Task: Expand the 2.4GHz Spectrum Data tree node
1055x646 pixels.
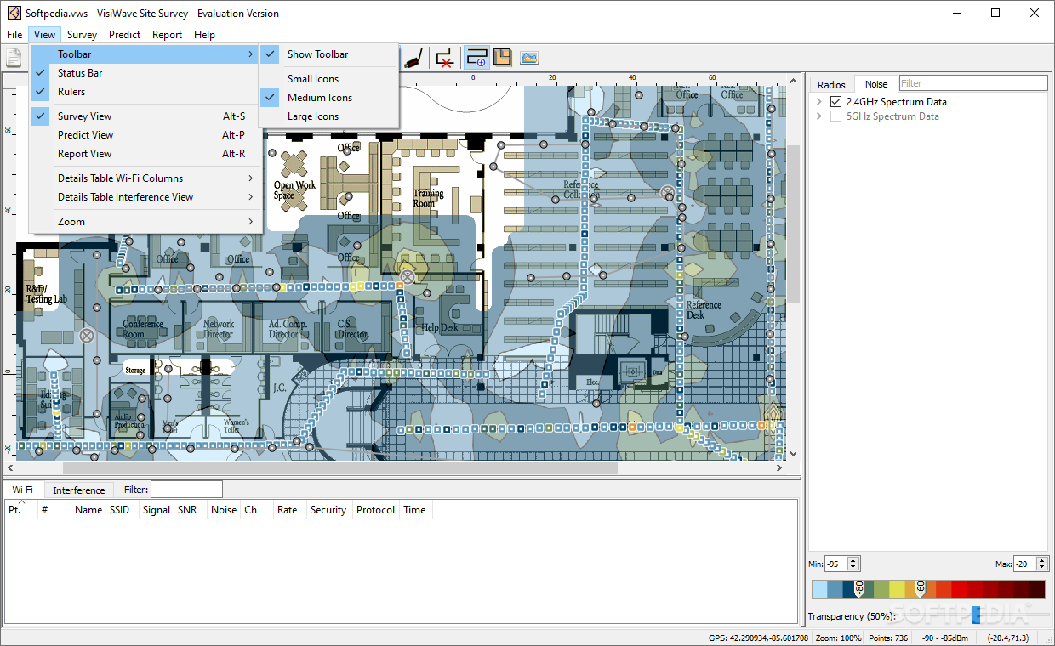Action: (818, 102)
